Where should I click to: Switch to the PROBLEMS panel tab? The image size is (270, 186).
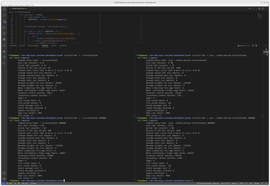pyautogui.click(x=13, y=46)
